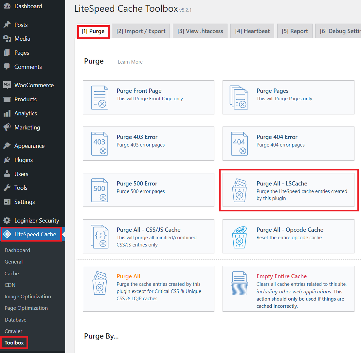361x353 pixels.
Task: Open the General submenu item
Action: tap(14, 262)
